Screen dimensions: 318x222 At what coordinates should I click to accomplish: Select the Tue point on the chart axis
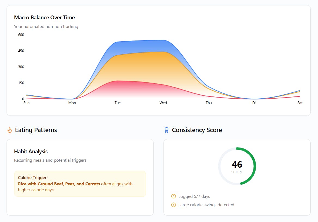(x=118, y=103)
